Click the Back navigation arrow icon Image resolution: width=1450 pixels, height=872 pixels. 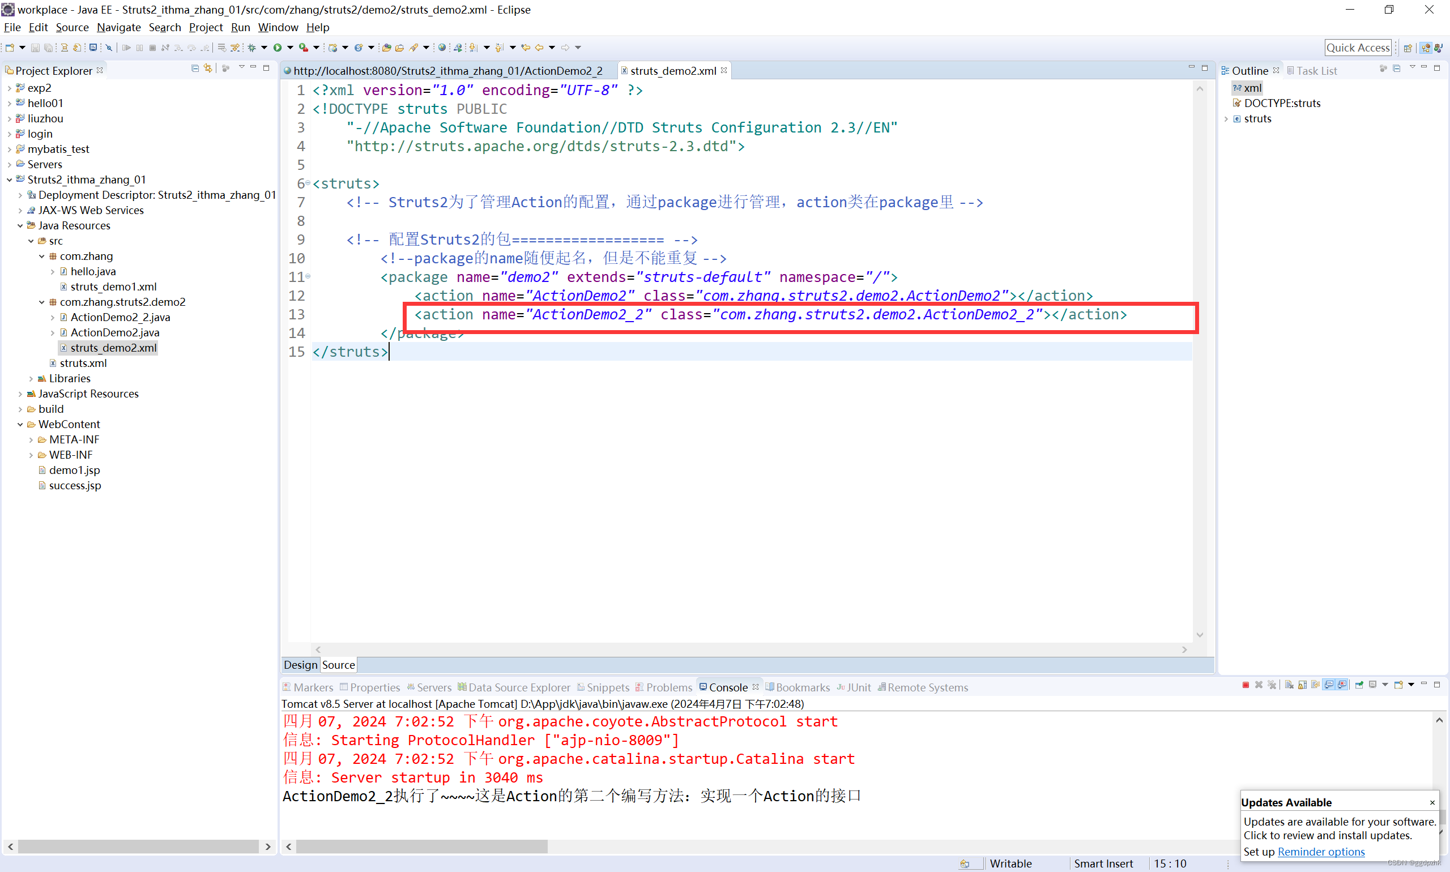click(539, 48)
